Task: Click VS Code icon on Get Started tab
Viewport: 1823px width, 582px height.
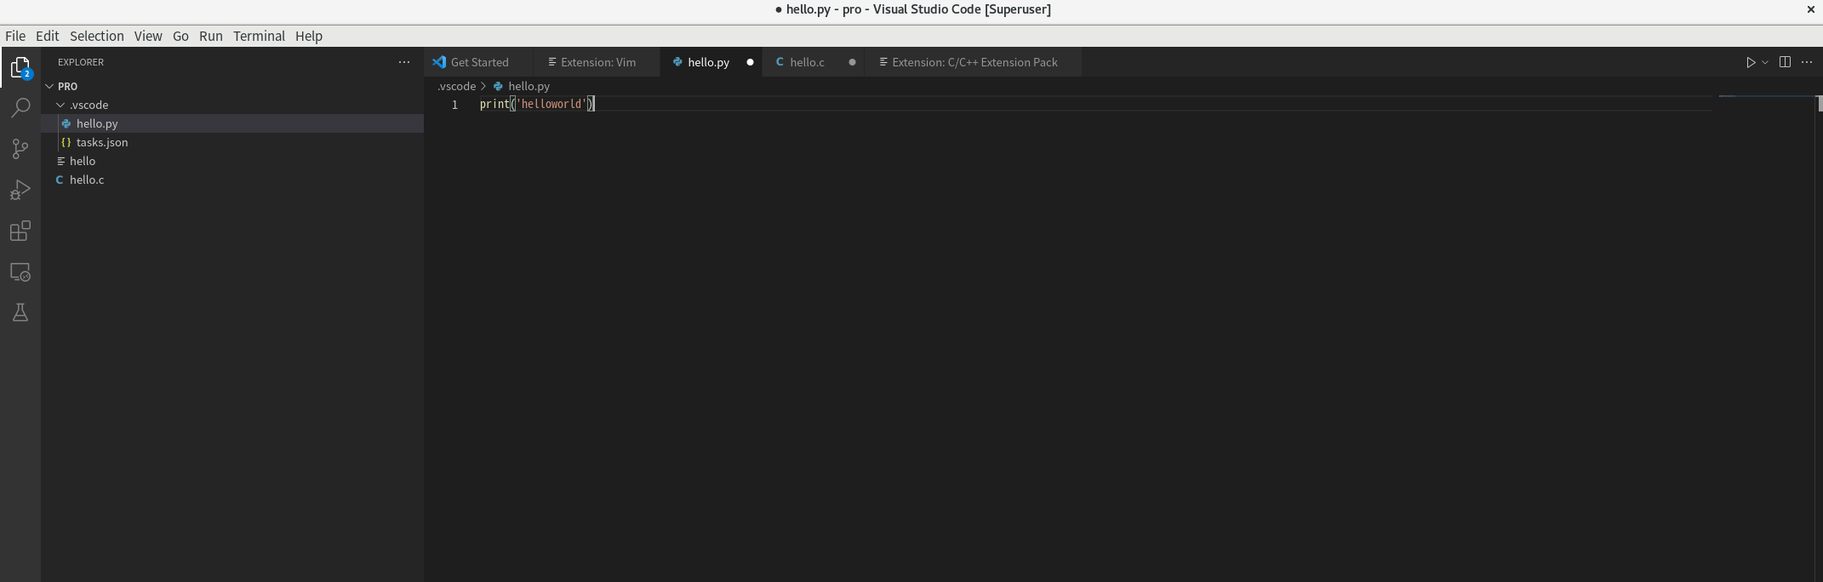Action: tap(439, 62)
